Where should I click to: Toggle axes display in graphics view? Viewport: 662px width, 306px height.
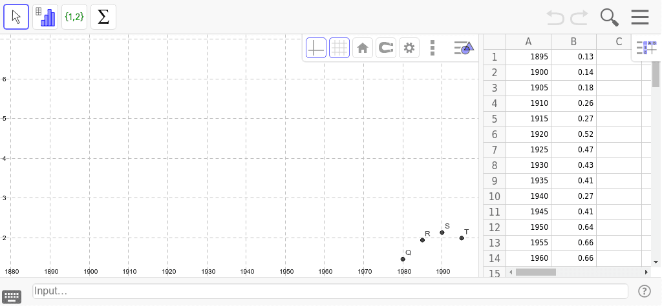[316, 48]
